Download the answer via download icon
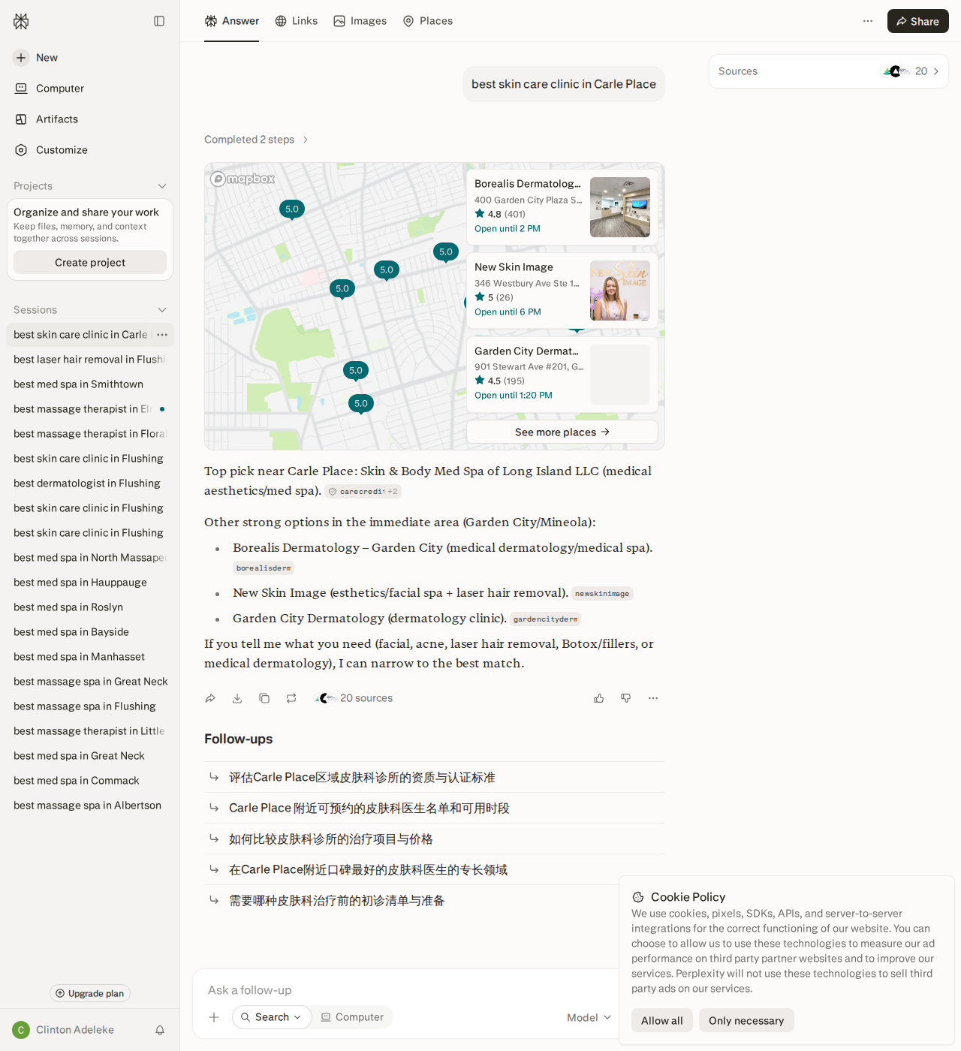Viewport: 961px width, 1051px height. click(237, 698)
